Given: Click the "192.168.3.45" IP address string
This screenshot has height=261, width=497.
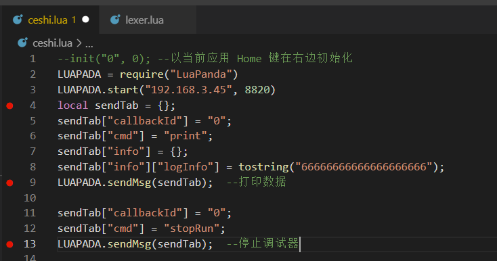Looking at the screenshot, I should pos(189,90).
